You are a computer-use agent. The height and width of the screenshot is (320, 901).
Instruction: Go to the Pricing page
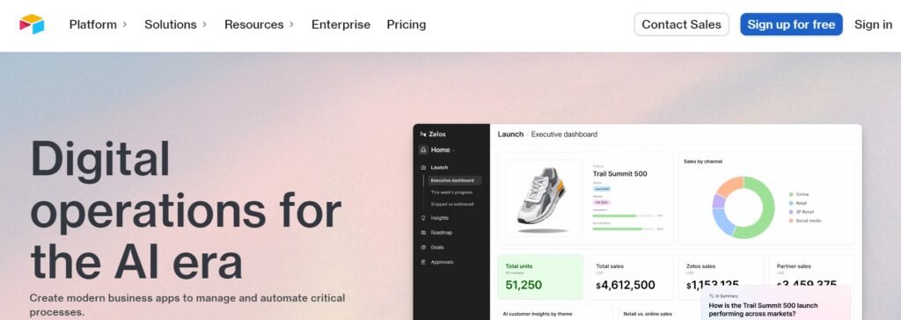pyautogui.click(x=407, y=25)
